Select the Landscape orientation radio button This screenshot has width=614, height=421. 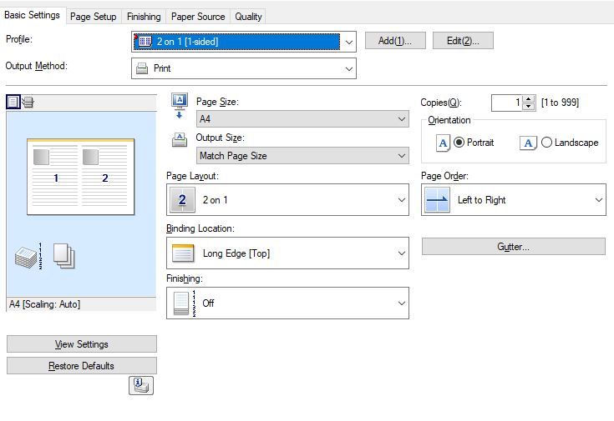coord(546,143)
